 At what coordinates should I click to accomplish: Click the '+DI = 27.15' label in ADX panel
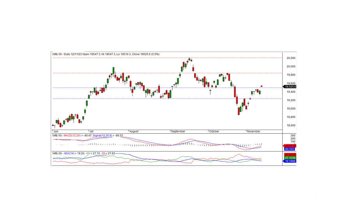(94, 153)
